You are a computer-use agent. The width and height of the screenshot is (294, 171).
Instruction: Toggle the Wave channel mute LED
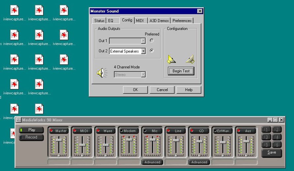coord(98,131)
